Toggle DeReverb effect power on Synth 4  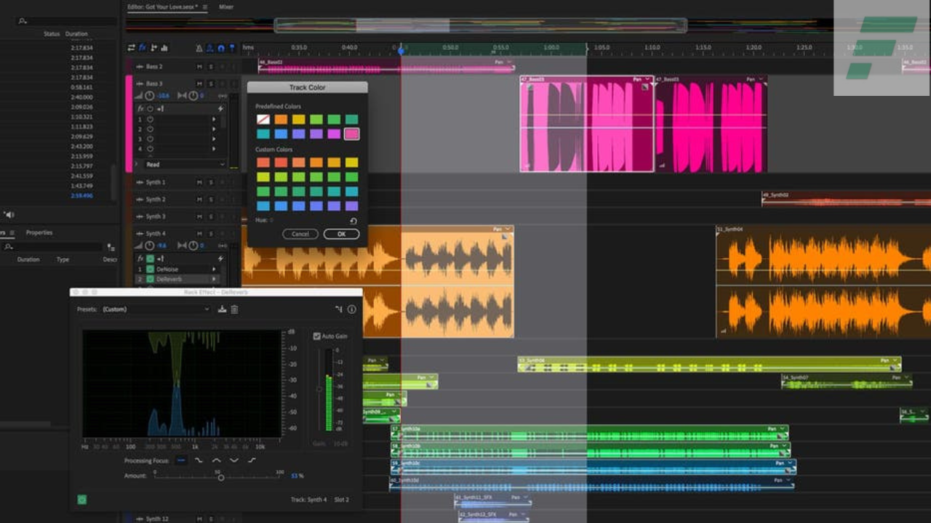[x=150, y=279]
